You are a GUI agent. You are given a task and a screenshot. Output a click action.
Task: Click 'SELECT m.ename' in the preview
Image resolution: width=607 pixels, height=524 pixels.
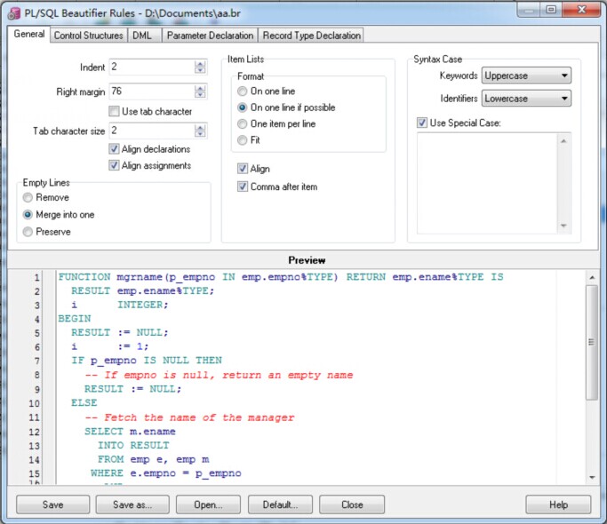pyautogui.click(x=130, y=432)
